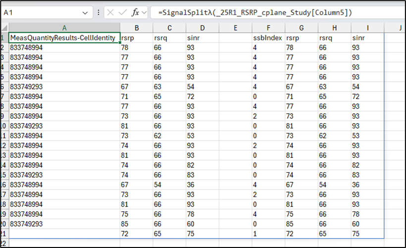
Task: Cancel formula entry with the X icon
Action: click(x=110, y=12)
